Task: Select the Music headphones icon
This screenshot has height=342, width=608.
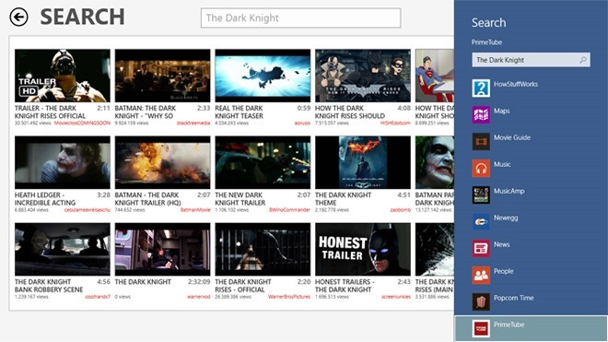Action: click(481, 169)
